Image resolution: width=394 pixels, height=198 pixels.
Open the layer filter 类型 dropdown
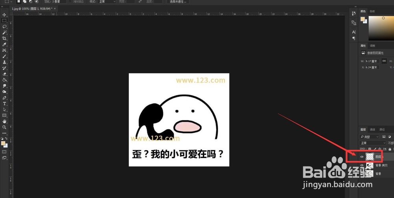pyautogui.click(x=369, y=137)
